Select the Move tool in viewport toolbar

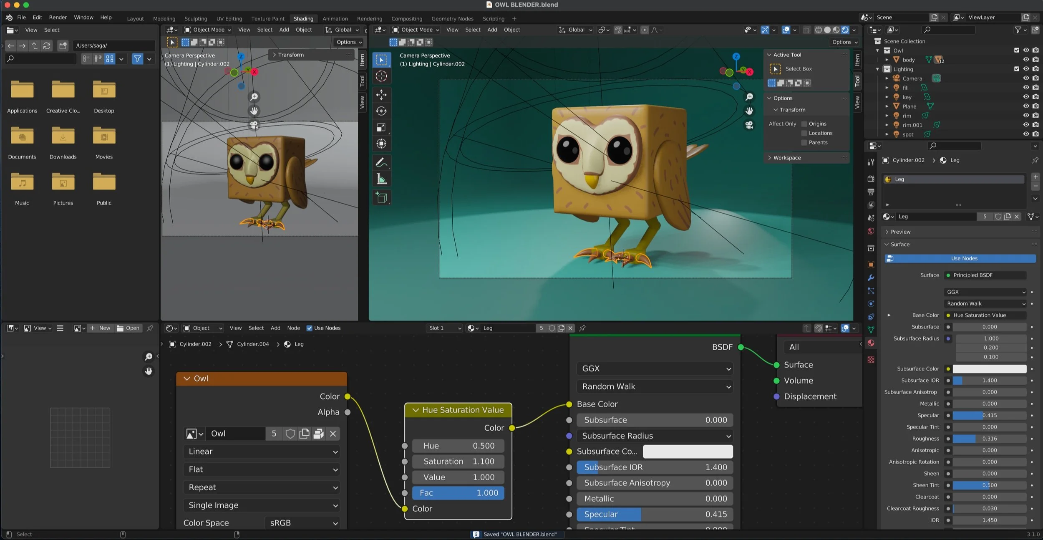pyautogui.click(x=381, y=95)
